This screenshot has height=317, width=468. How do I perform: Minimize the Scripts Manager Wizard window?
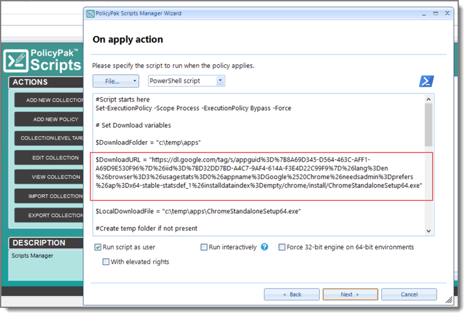point(424,13)
